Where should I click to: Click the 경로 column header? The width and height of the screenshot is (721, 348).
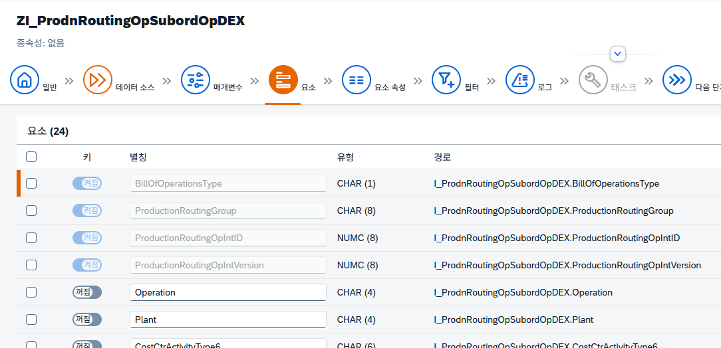tap(442, 157)
